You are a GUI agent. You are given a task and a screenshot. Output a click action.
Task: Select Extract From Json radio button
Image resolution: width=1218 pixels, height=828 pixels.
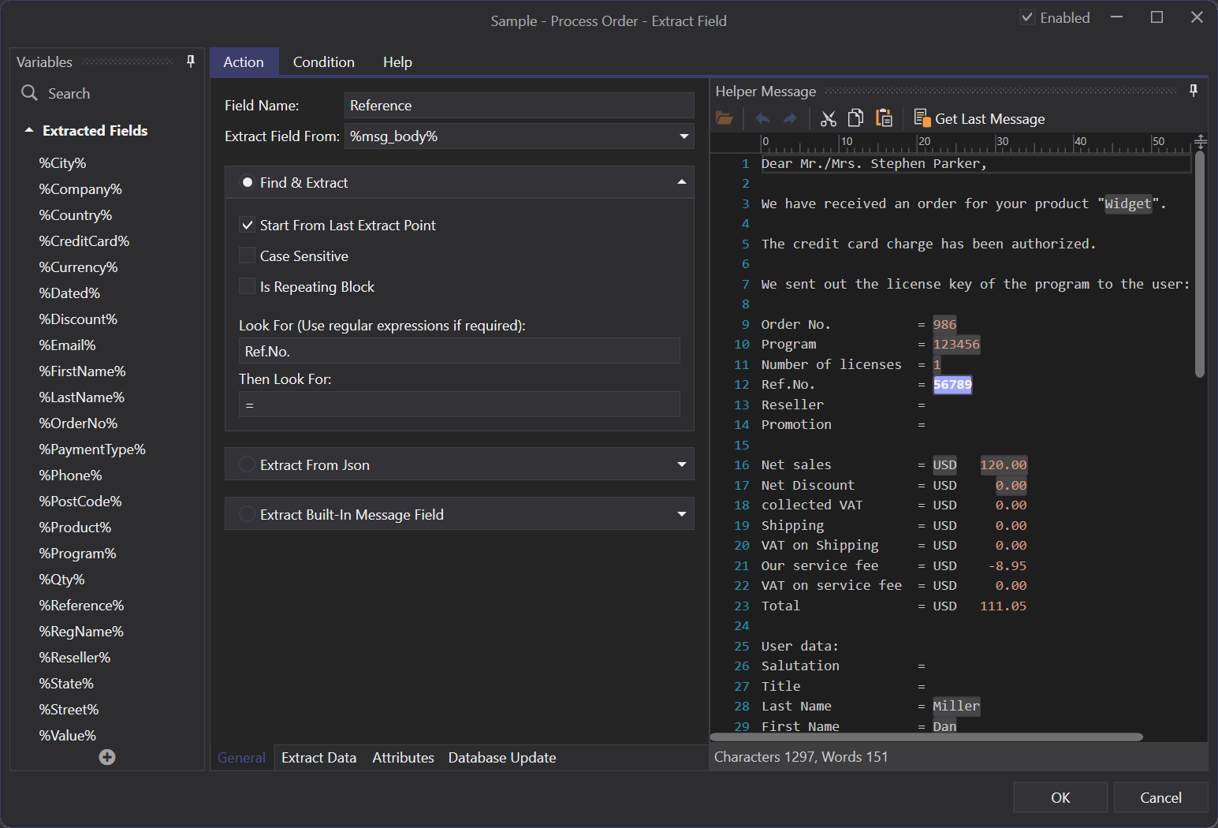(247, 464)
